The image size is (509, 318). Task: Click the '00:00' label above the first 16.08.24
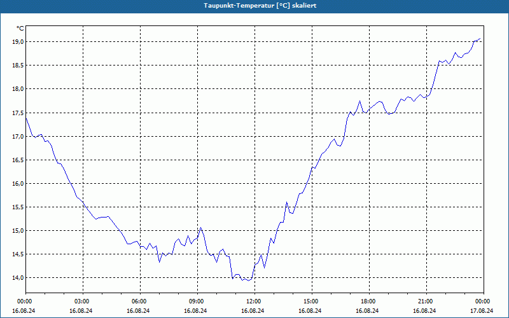25,301
